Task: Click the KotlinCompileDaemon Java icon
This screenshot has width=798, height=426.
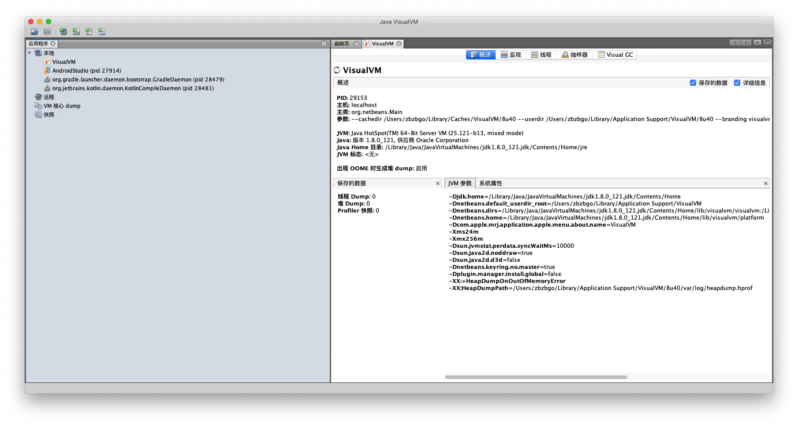Action: (47, 88)
